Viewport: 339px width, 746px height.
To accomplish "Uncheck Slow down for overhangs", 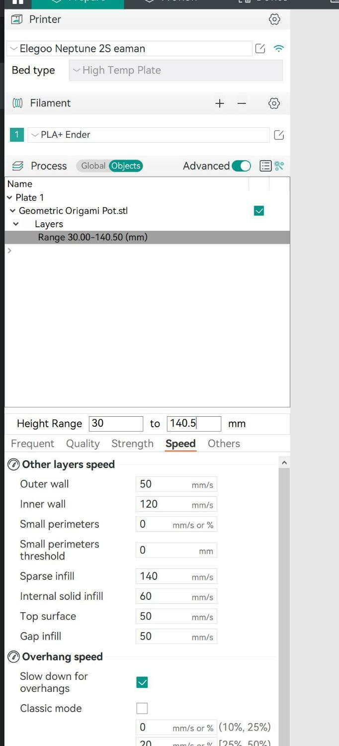I will pyautogui.click(x=142, y=682).
